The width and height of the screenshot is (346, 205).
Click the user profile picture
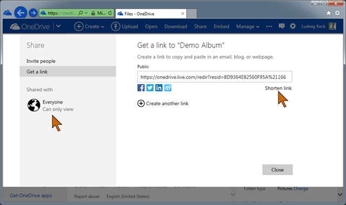(332, 26)
